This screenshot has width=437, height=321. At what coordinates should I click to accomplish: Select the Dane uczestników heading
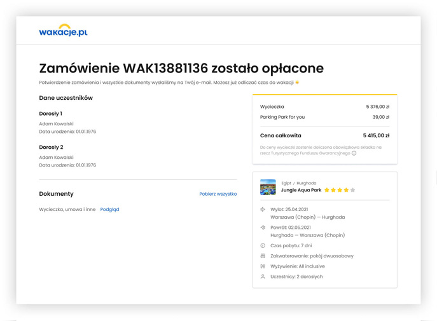[x=66, y=98]
